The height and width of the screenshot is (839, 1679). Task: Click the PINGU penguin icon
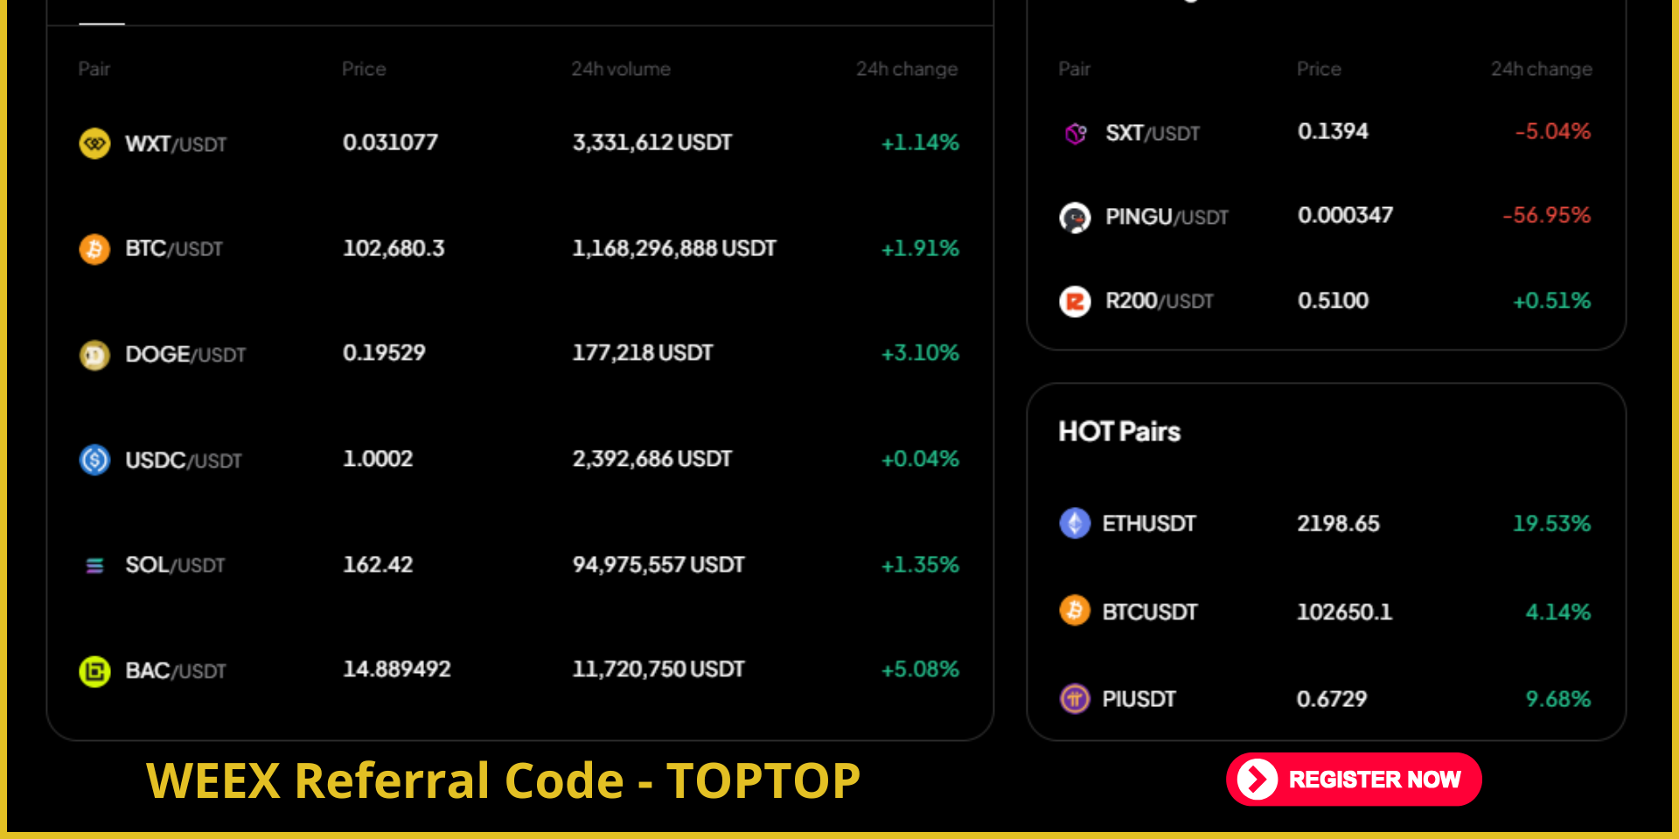pyautogui.click(x=1075, y=217)
